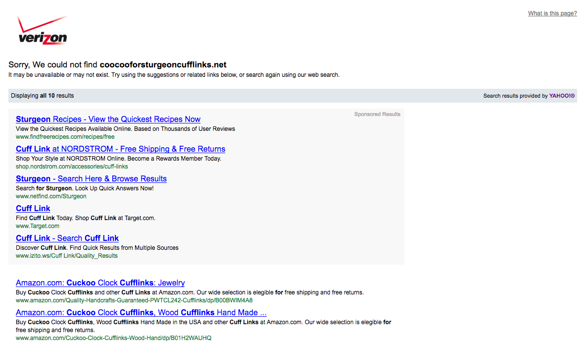Click the www.findfreerecipes.com/recipes/free URL
The height and width of the screenshot is (345, 584).
coord(65,137)
